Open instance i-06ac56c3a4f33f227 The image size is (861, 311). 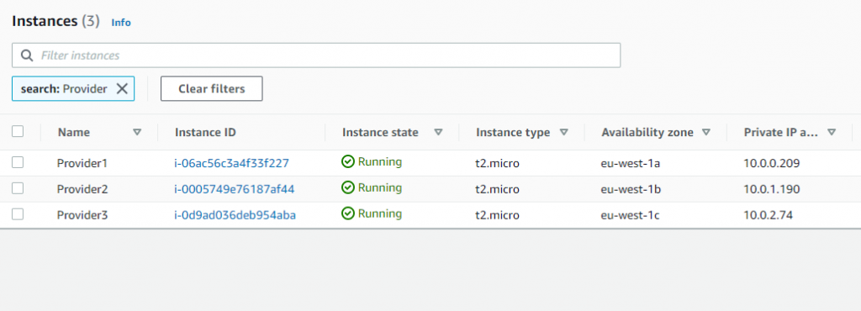[232, 163]
